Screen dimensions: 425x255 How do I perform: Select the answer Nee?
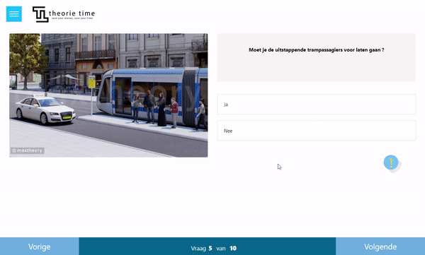pos(317,131)
